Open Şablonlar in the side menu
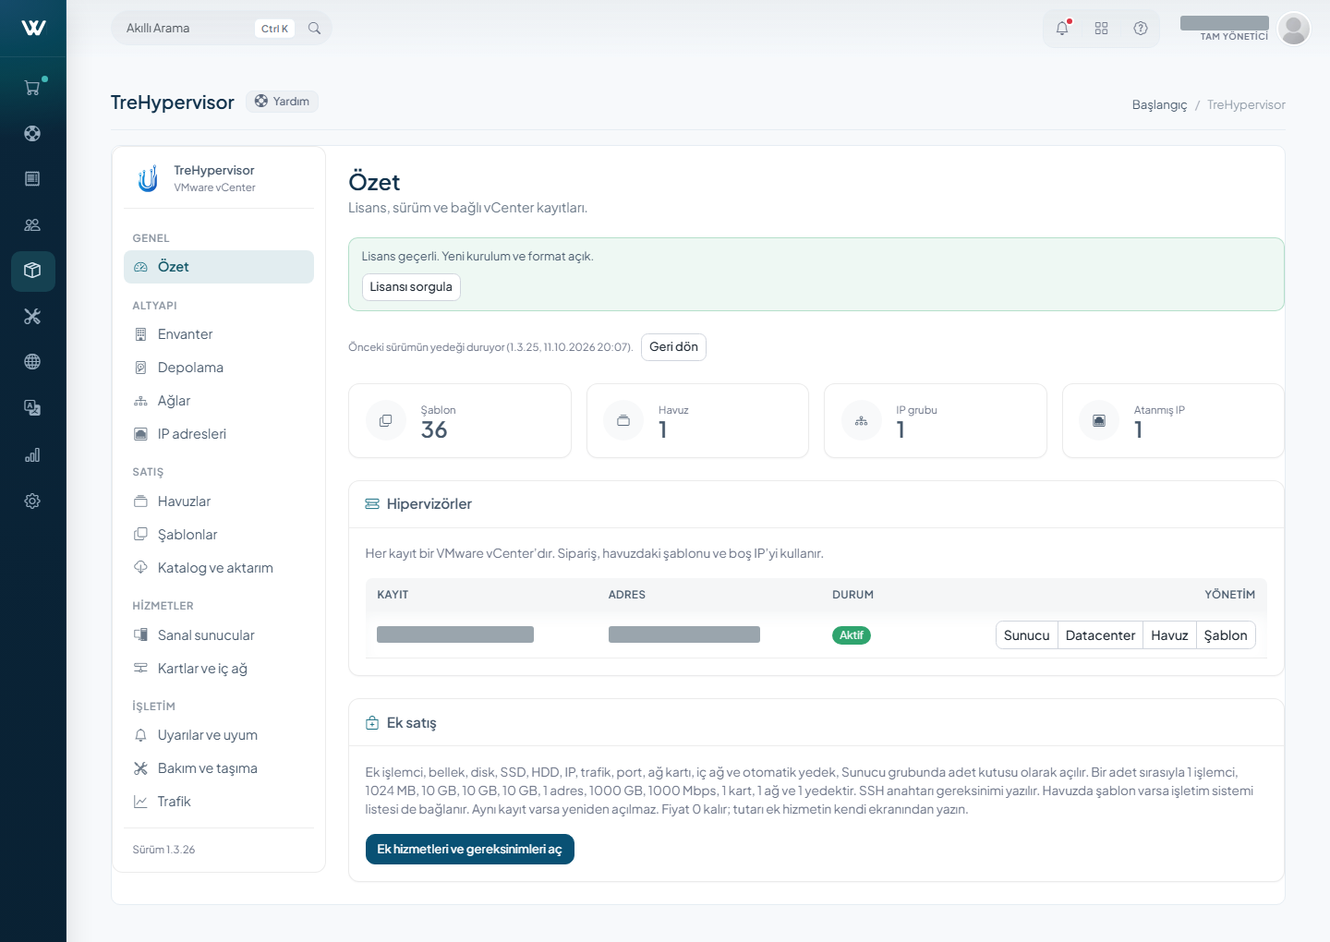Viewport: 1330px width, 942px height. coord(219,535)
